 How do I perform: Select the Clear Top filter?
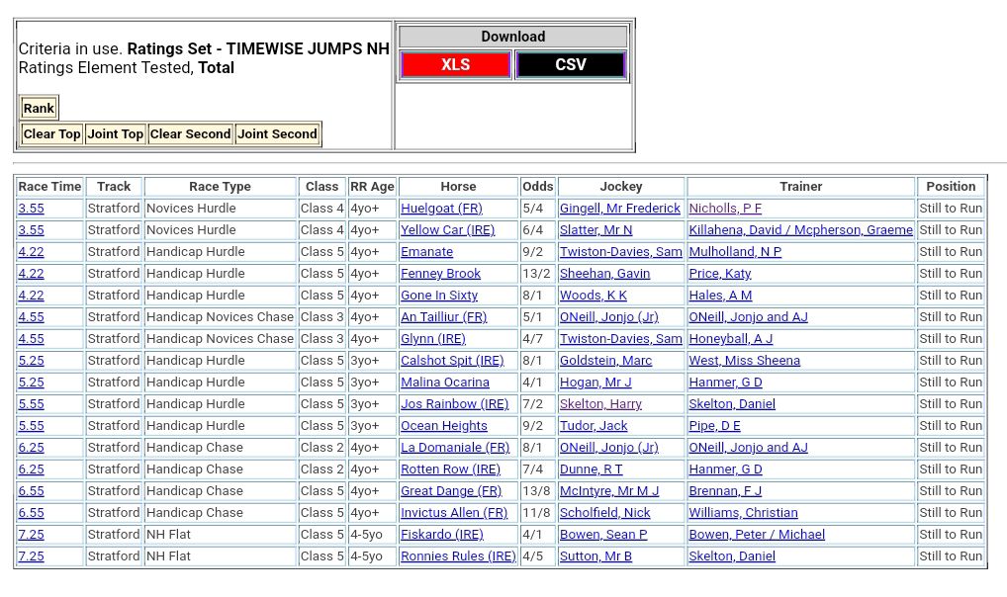pos(51,134)
